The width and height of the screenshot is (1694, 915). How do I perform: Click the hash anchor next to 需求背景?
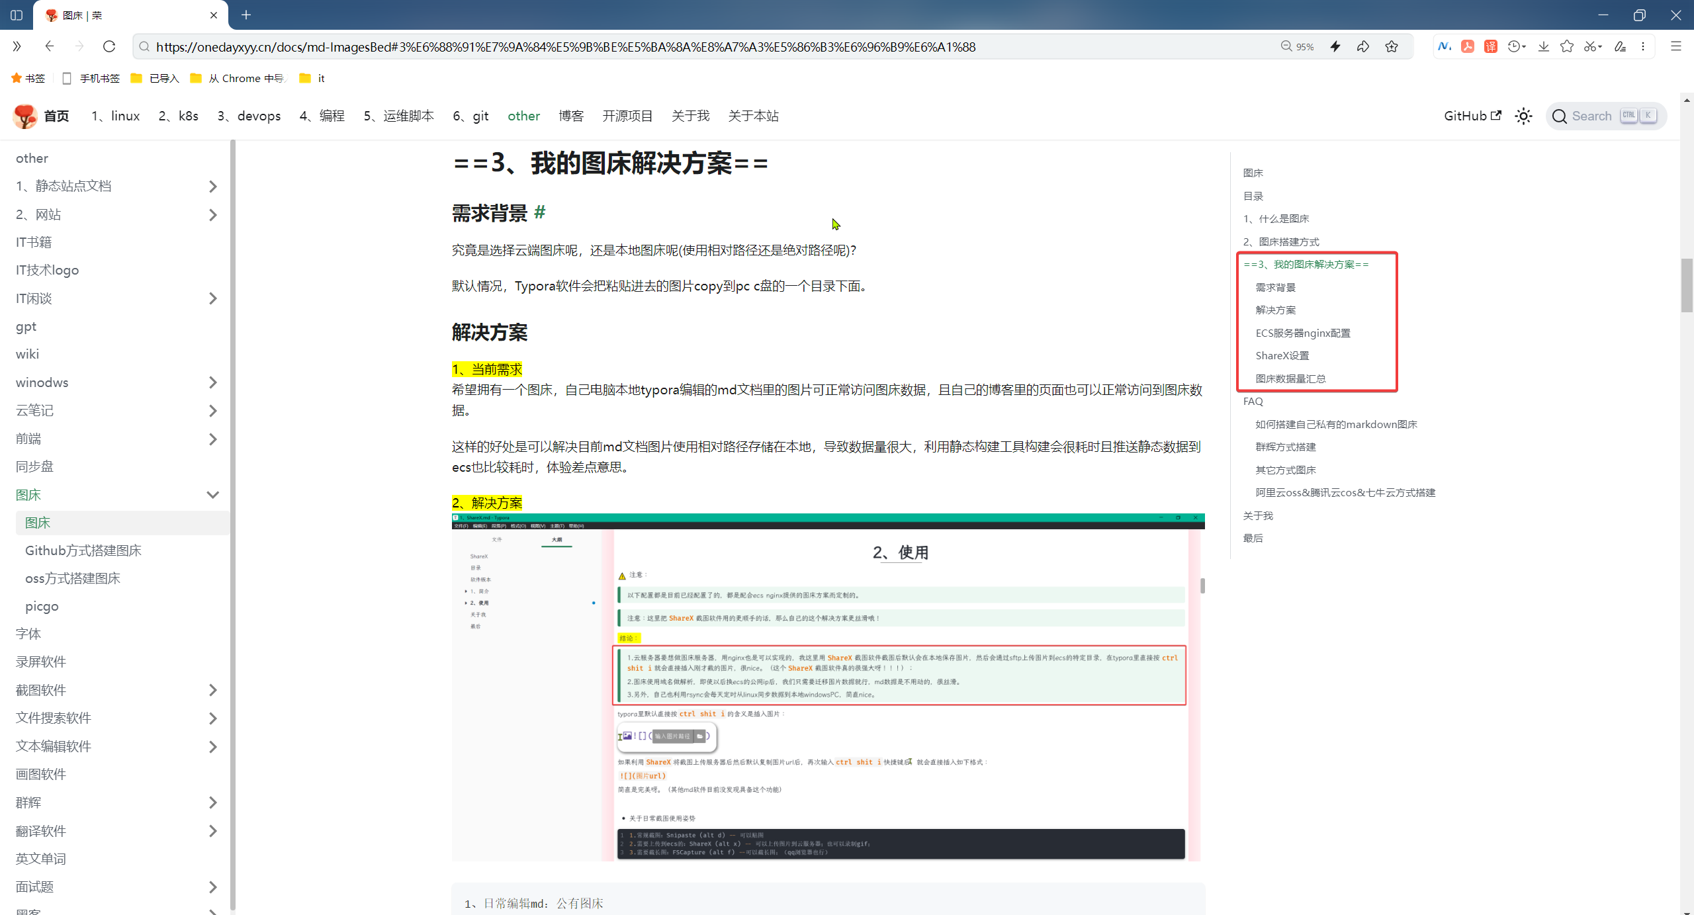tap(540, 212)
